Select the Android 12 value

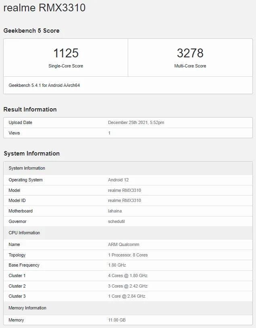(x=119, y=180)
